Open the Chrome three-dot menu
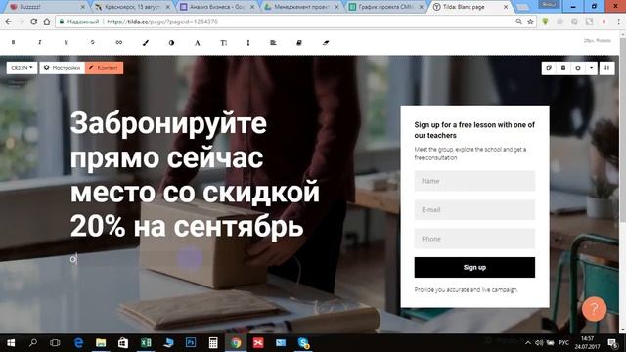The image size is (626, 352). click(619, 22)
